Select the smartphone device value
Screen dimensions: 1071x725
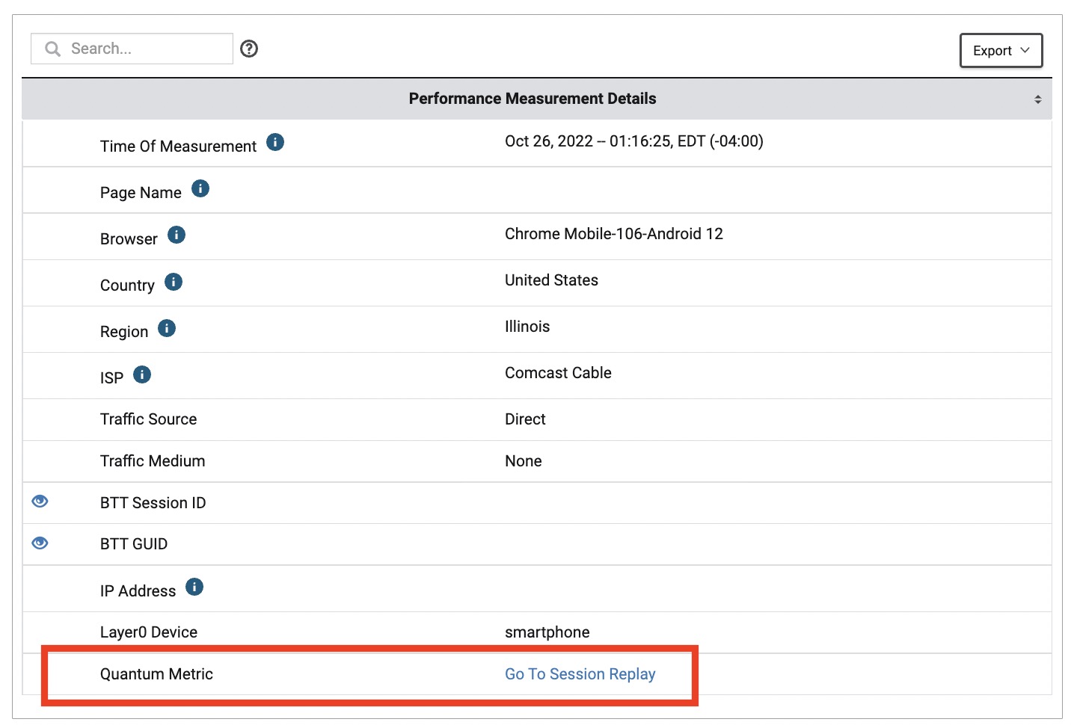(x=547, y=632)
